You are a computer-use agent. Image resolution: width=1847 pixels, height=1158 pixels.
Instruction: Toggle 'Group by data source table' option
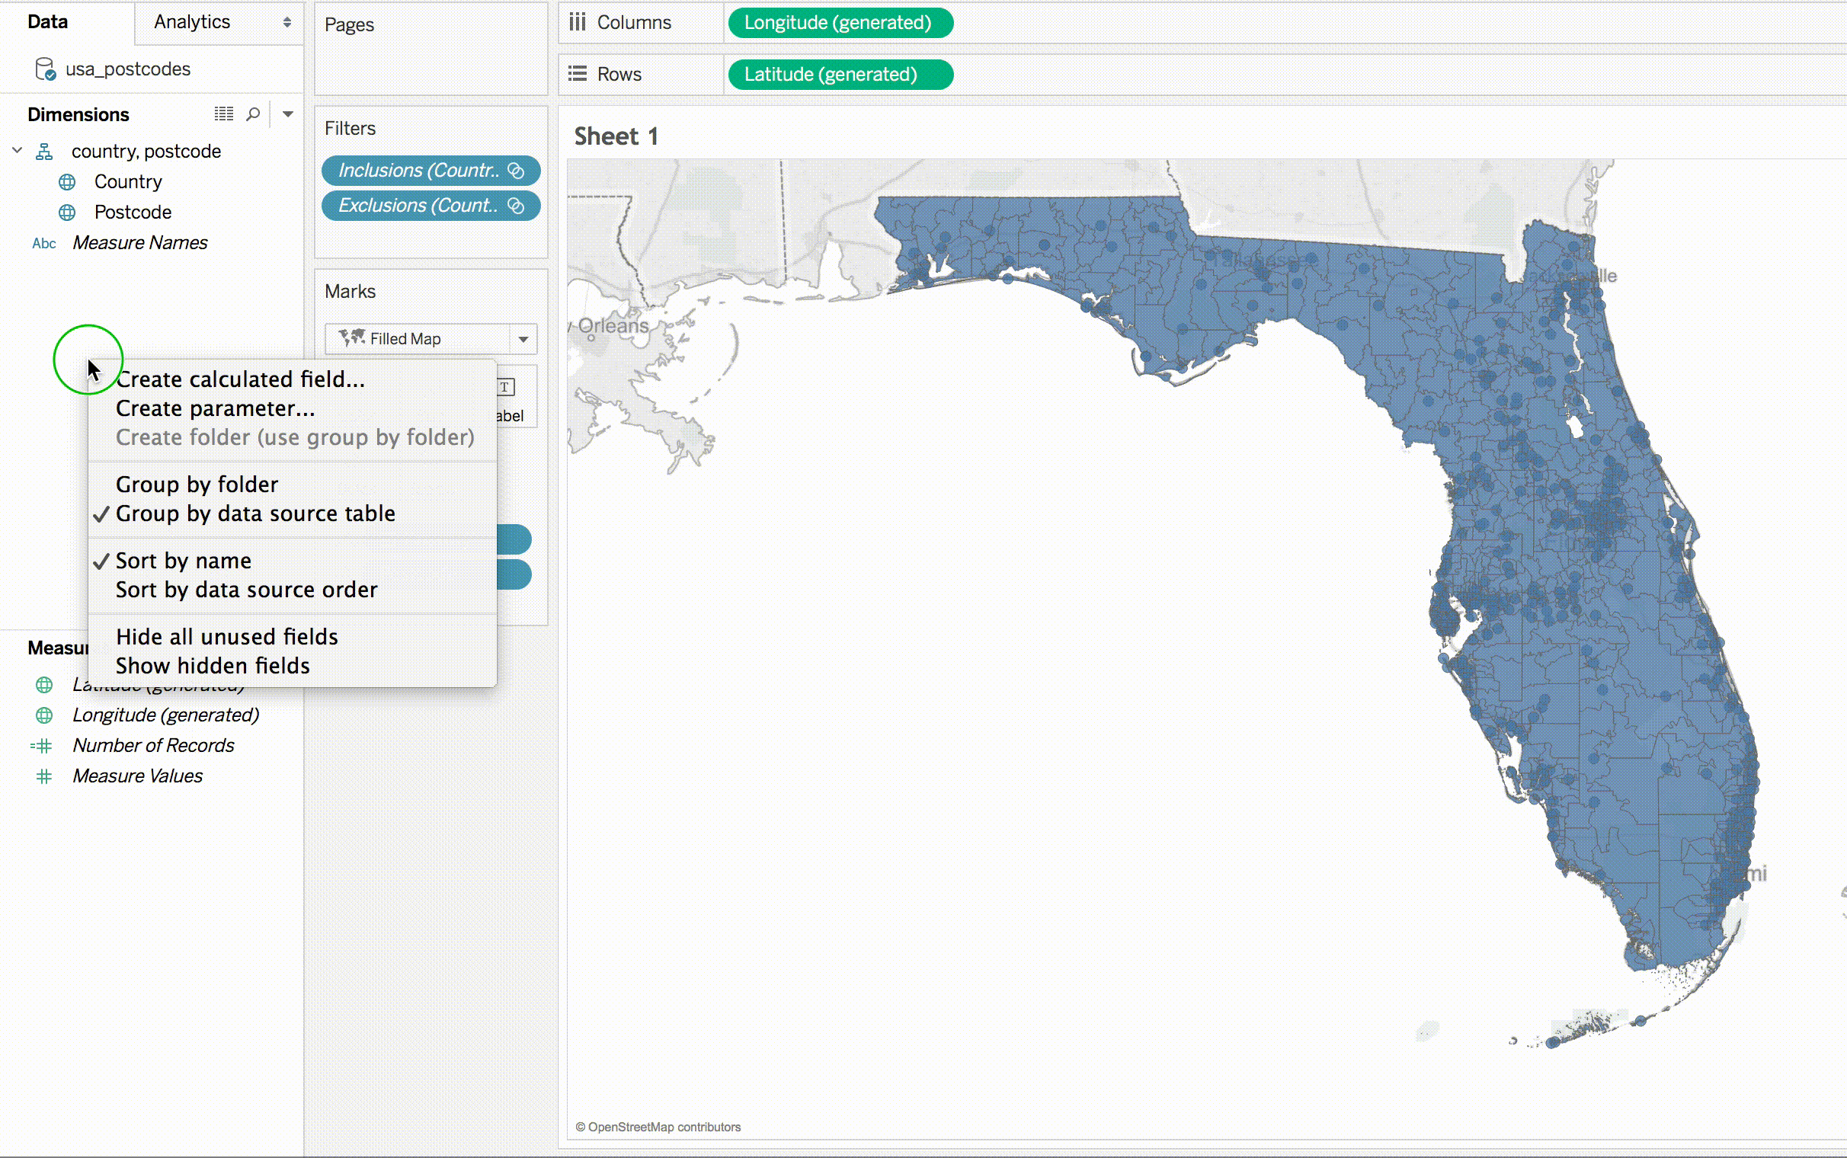pyautogui.click(x=254, y=513)
